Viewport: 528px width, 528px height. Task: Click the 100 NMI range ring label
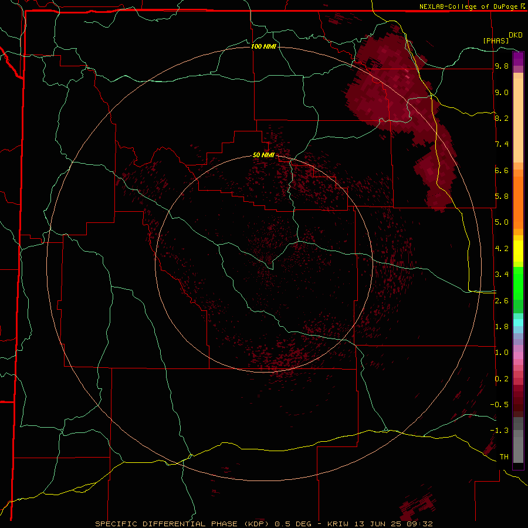263,46
